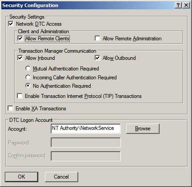
Task: Click the disabled Password field
Action: point(86,142)
